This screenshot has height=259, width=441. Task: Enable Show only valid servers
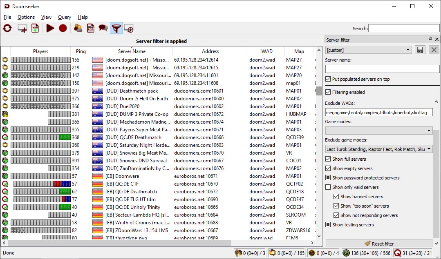pyautogui.click(x=328, y=187)
